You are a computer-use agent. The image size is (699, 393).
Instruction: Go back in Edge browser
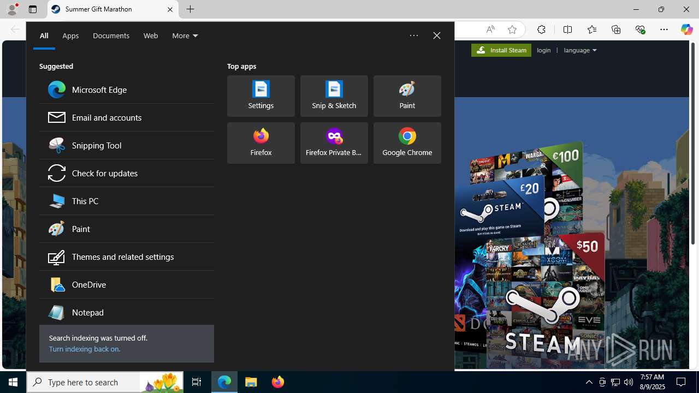[15, 29]
